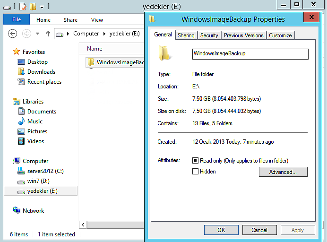
Task: Click the 6 items status bar text
Action: click(19, 234)
